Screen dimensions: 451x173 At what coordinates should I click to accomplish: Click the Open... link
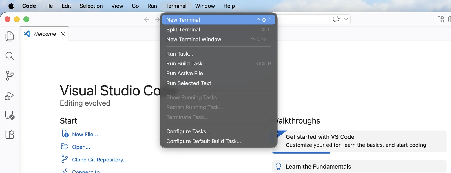(x=81, y=147)
